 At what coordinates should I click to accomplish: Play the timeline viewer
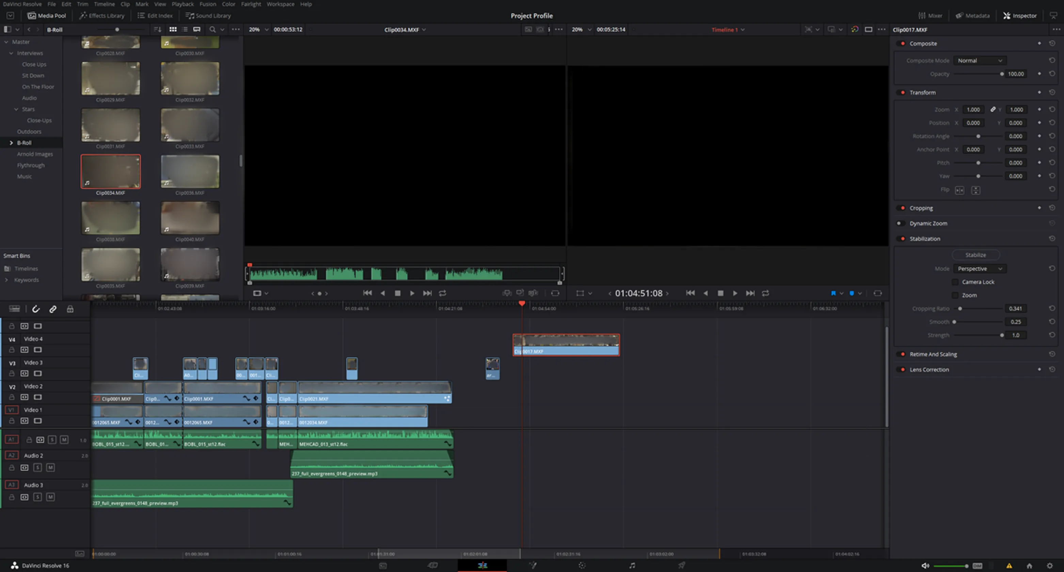pos(735,293)
